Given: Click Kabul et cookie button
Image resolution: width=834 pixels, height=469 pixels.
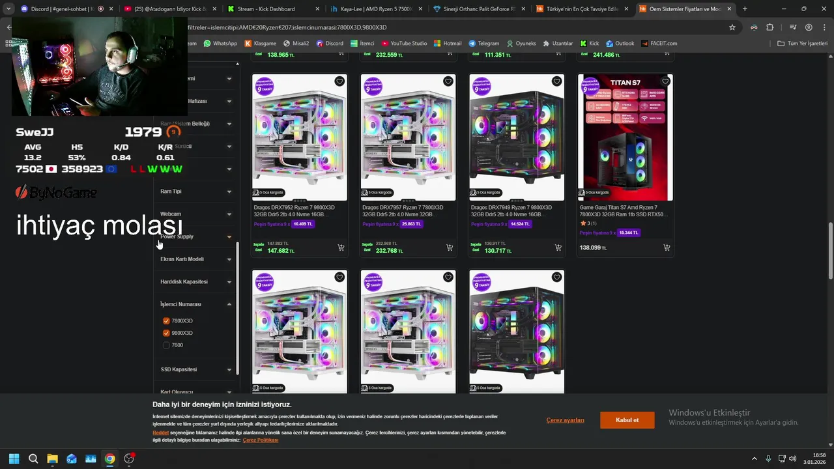Looking at the screenshot, I should [627, 420].
